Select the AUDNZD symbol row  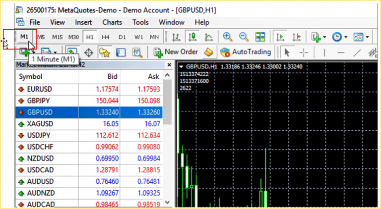(x=89, y=193)
